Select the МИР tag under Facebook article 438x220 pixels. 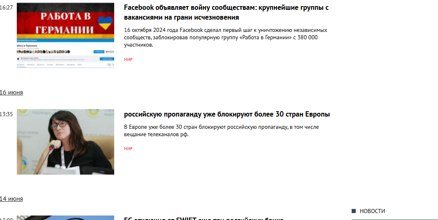[128, 59]
